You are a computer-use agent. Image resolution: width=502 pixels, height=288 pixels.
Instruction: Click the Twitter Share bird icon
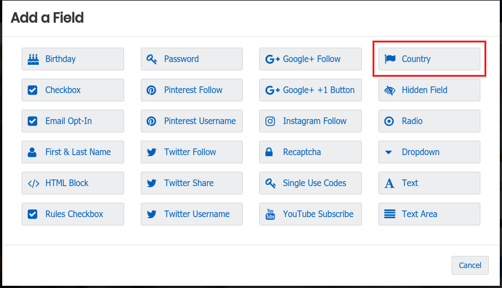[151, 183]
